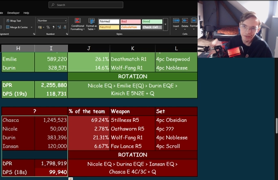Click the Emilie name cell
Image resolution: width=278 pixels, height=180 pixels.
(x=18, y=59)
